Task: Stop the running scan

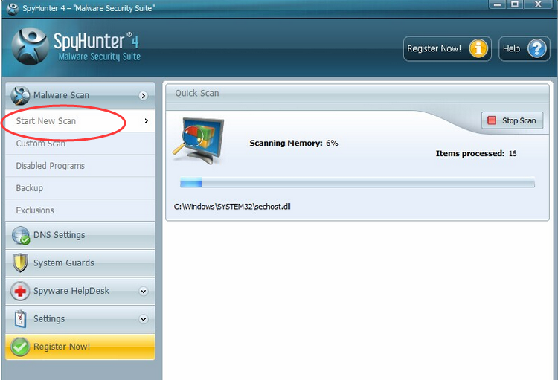Action: (x=513, y=120)
